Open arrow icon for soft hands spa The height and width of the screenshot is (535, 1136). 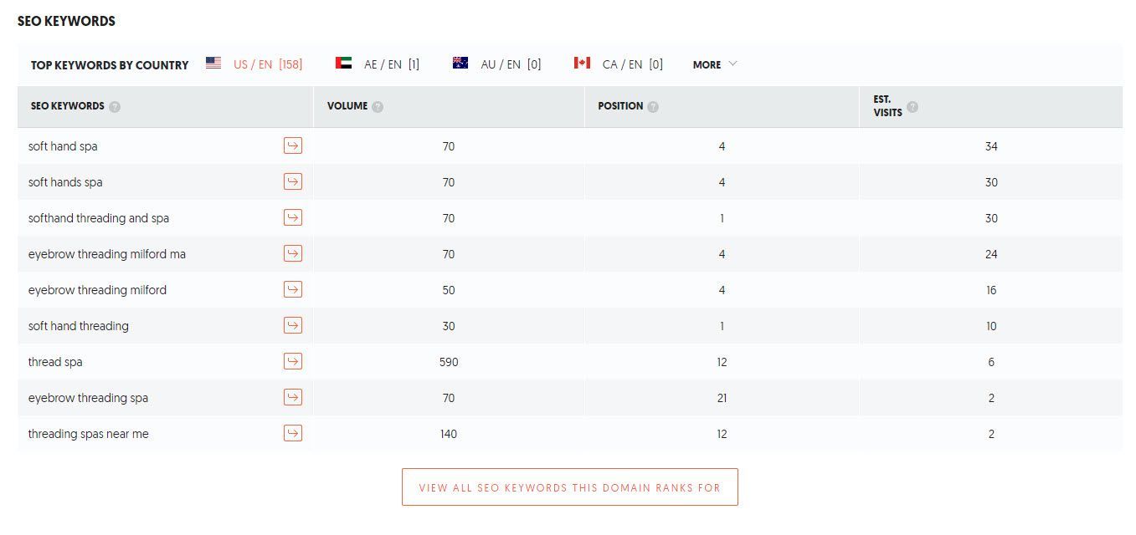292,181
